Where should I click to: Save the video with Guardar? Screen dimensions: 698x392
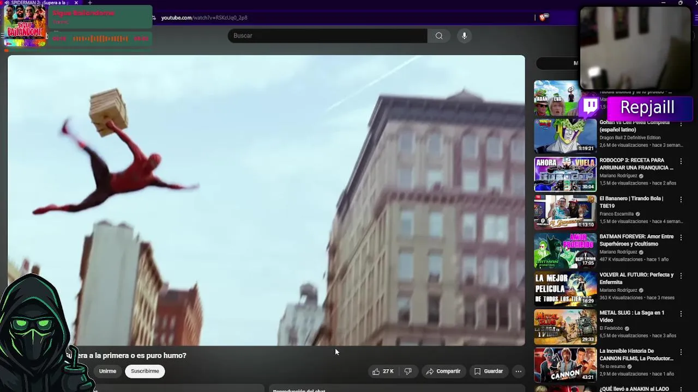tap(489, 371)
